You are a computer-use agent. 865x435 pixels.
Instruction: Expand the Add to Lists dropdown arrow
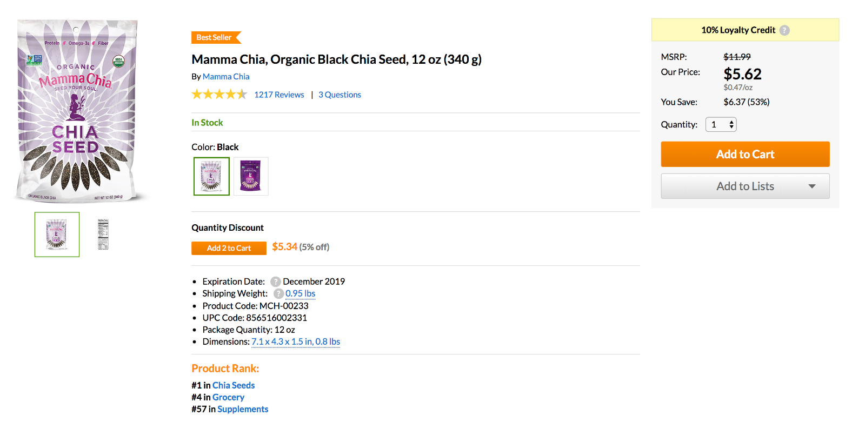point(811,186)
